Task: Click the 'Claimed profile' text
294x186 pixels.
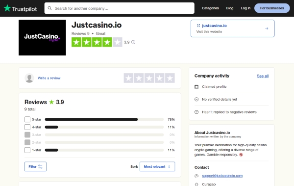Action: click(214, 86)
